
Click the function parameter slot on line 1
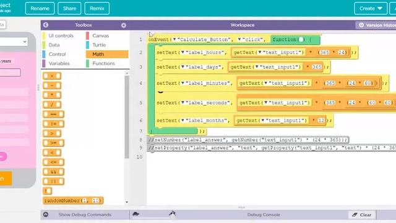pyautogui.click(x=301, y=40)
